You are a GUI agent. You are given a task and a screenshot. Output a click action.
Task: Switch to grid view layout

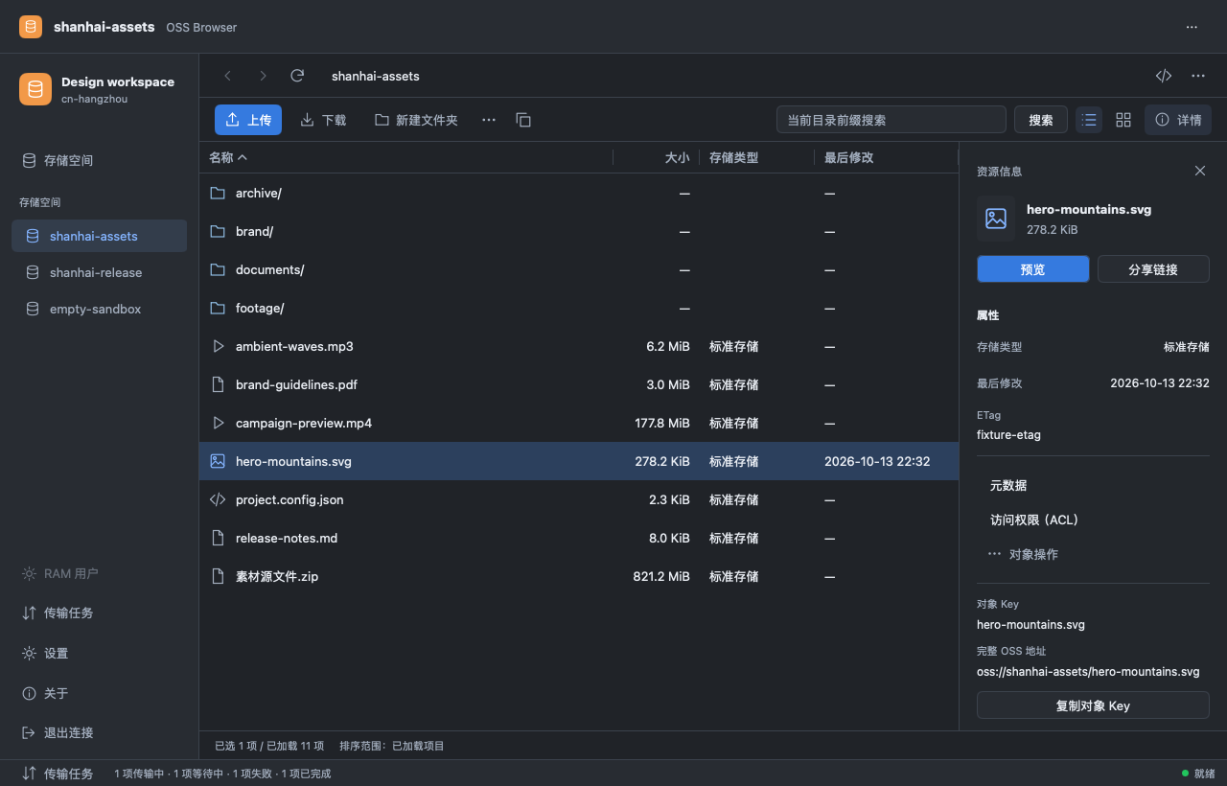[x=1123, y=120]
